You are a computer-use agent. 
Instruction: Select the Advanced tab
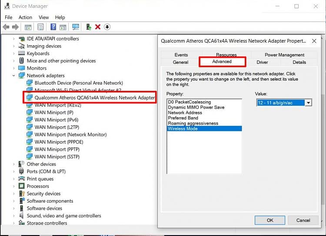222,62
